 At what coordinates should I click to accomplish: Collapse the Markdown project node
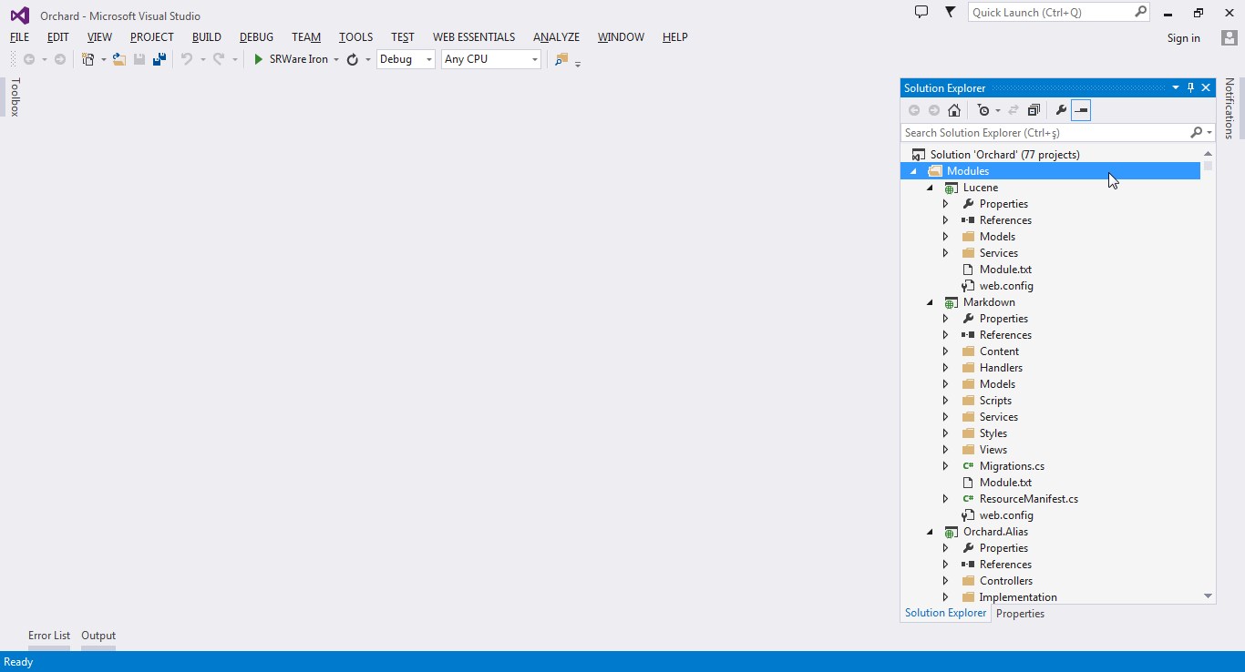[x=930, y=302]
